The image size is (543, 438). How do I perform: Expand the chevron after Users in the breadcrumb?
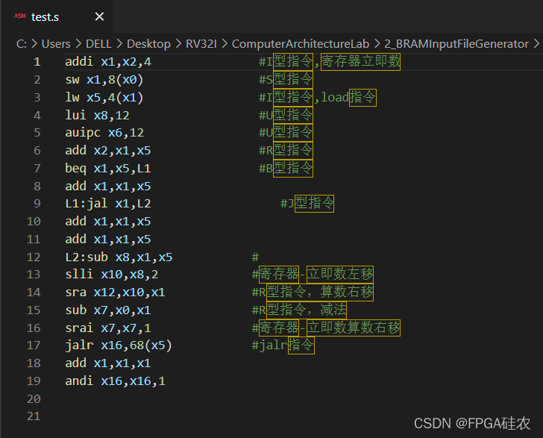click(x=78, y=44)
